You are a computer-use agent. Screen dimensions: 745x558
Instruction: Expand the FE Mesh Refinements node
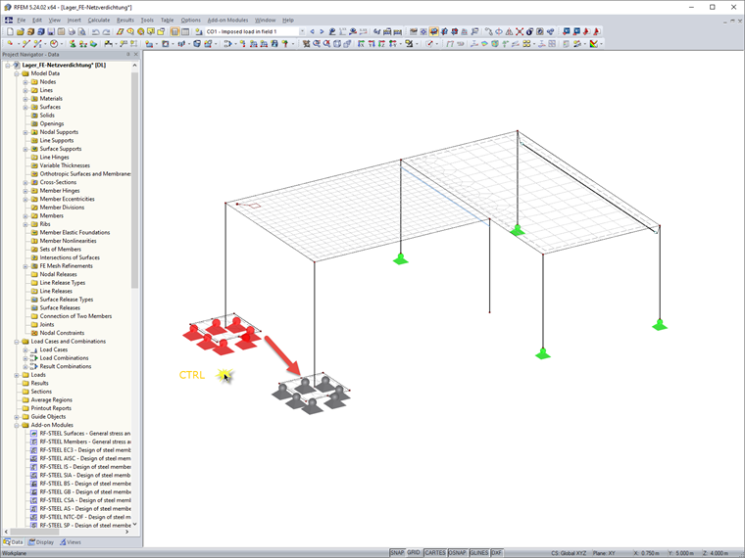pyautogui.click(x=25, y=266)
